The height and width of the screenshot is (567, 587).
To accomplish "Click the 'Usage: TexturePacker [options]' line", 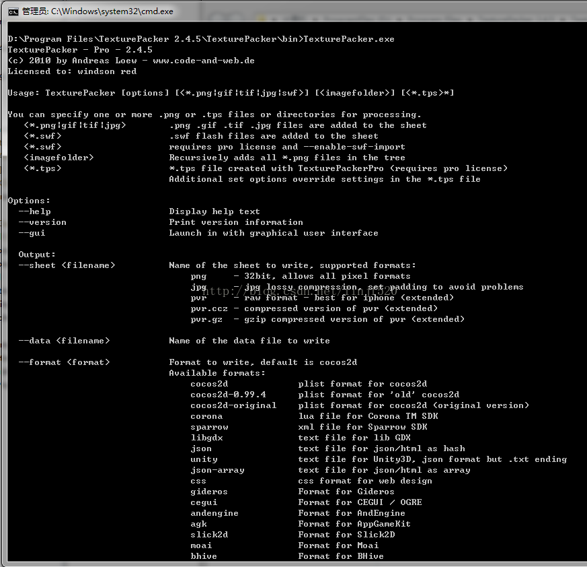I will [x=231, y=93].
